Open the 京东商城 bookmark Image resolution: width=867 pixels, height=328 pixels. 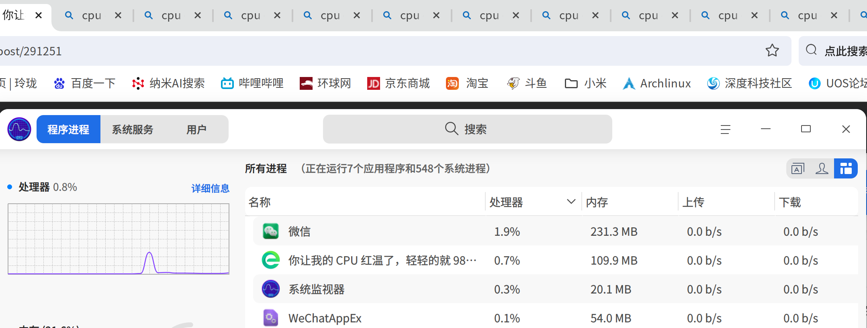point(398,83)
